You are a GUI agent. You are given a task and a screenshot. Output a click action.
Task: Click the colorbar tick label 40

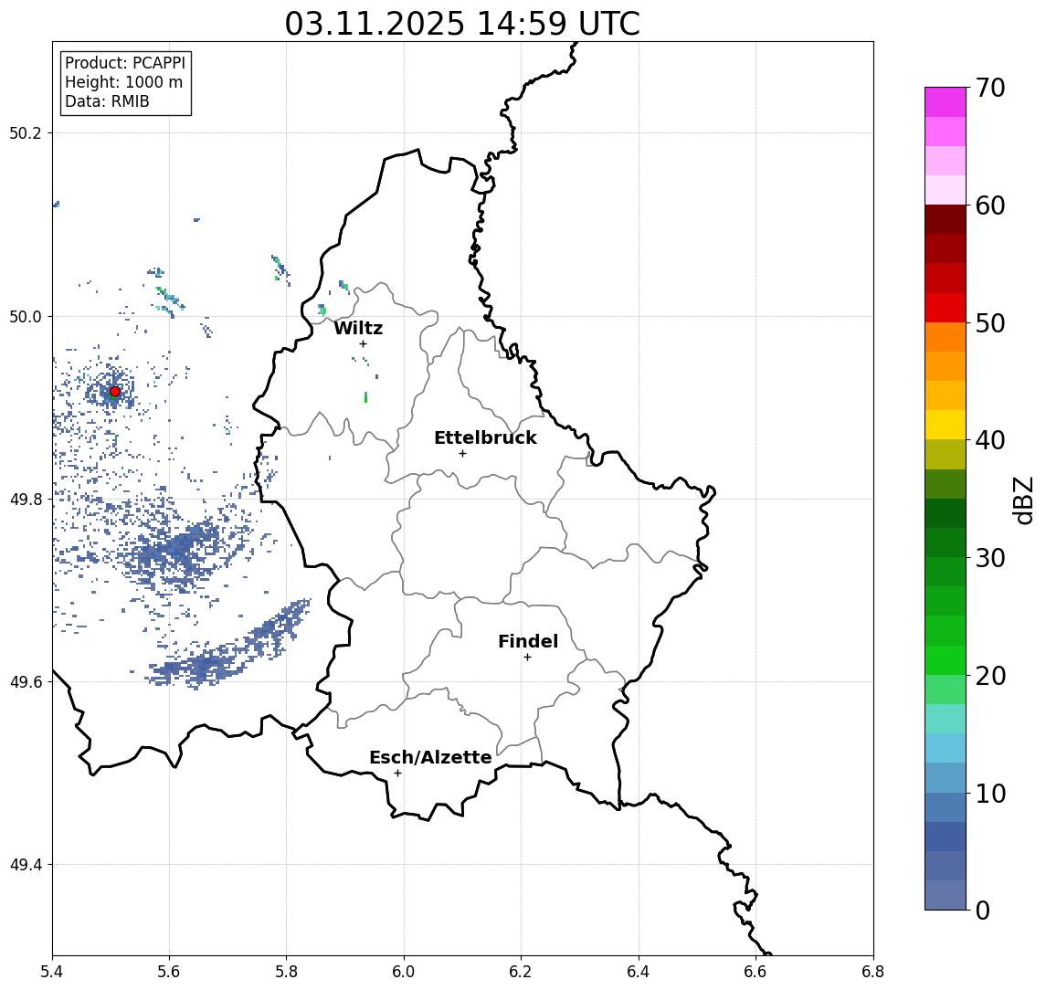990,440
